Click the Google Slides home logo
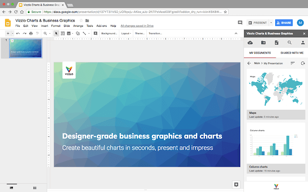 8,23
